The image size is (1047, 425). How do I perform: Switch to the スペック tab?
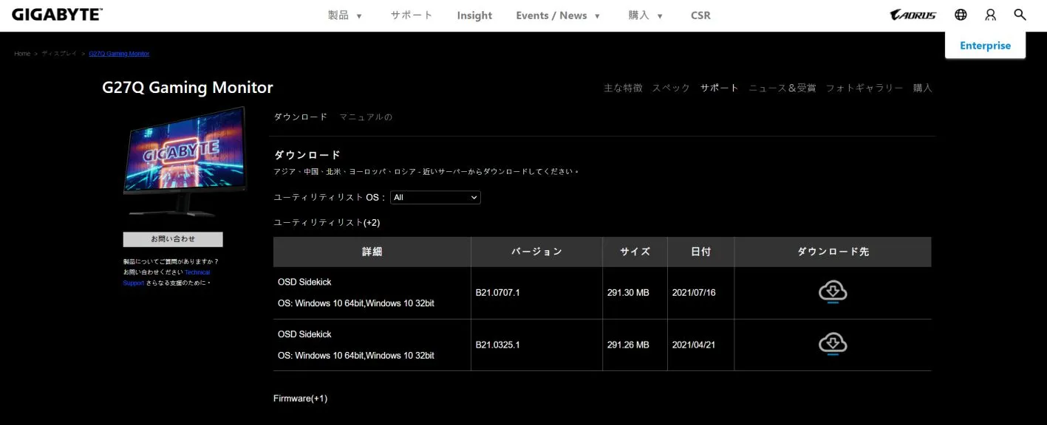click(671, 88)
